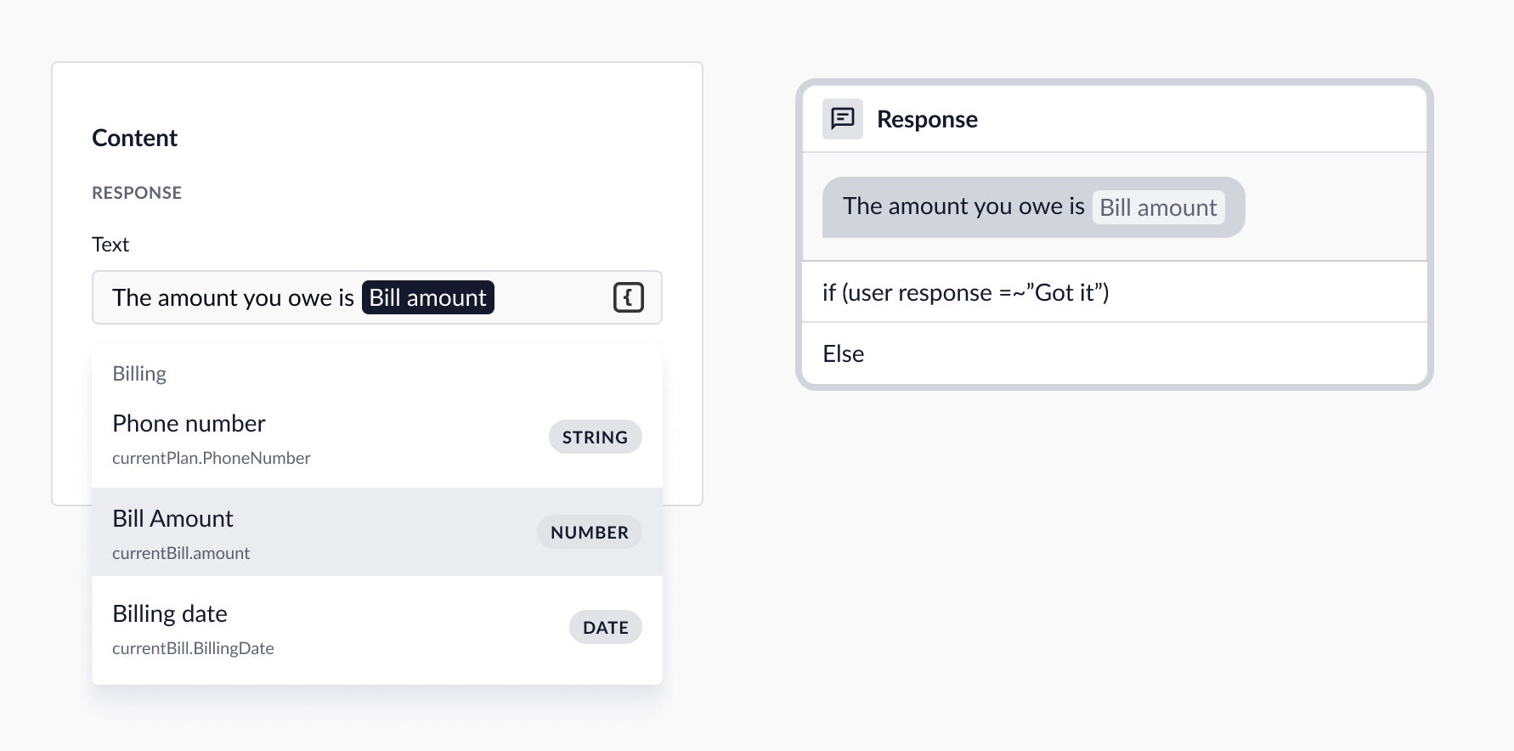
Task: Click the DATE type badge
Action: (605, 627)
